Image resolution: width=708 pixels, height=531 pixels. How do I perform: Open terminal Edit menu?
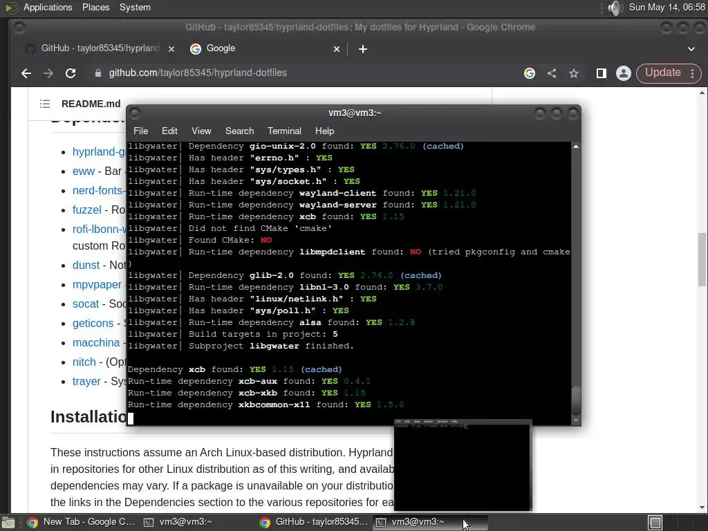(x=169, y=131)
